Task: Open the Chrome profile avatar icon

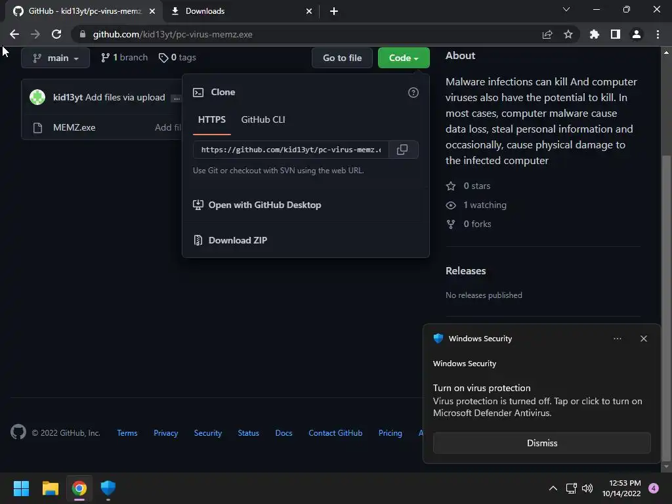Action: click(x=637, y=34)
